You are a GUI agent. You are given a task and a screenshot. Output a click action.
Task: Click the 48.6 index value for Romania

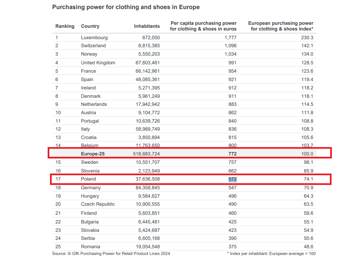[308, 247]
